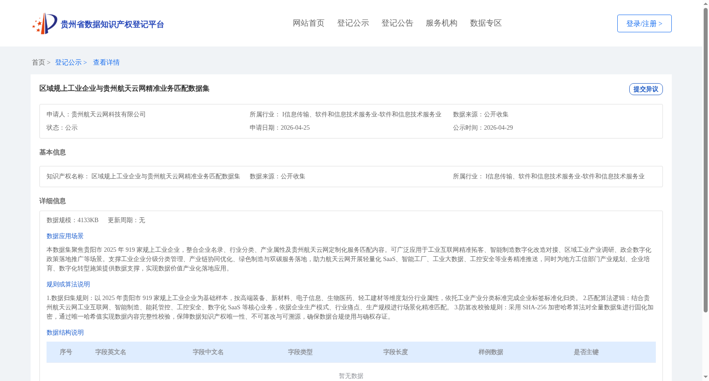This screenshot has width=709, height=381.
Task: Click the 提交异议 button
Action: click(646, 89)
